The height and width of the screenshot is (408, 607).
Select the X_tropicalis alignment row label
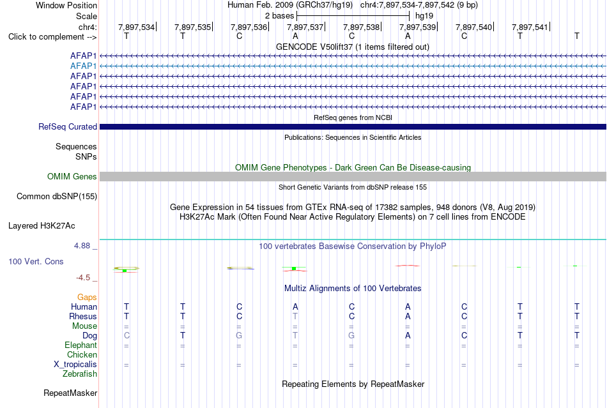click(75, 365)
